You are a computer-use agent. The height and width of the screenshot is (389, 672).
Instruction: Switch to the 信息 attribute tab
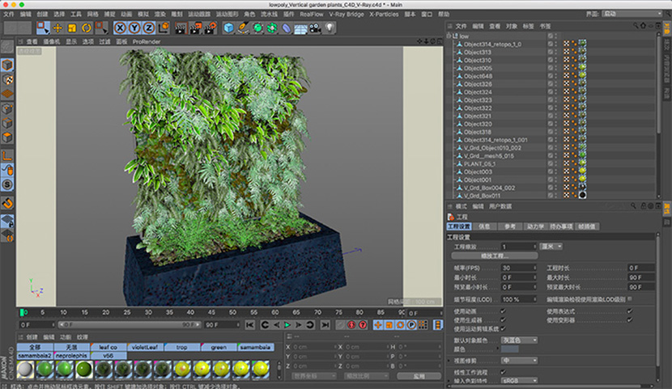pos(484,226)
